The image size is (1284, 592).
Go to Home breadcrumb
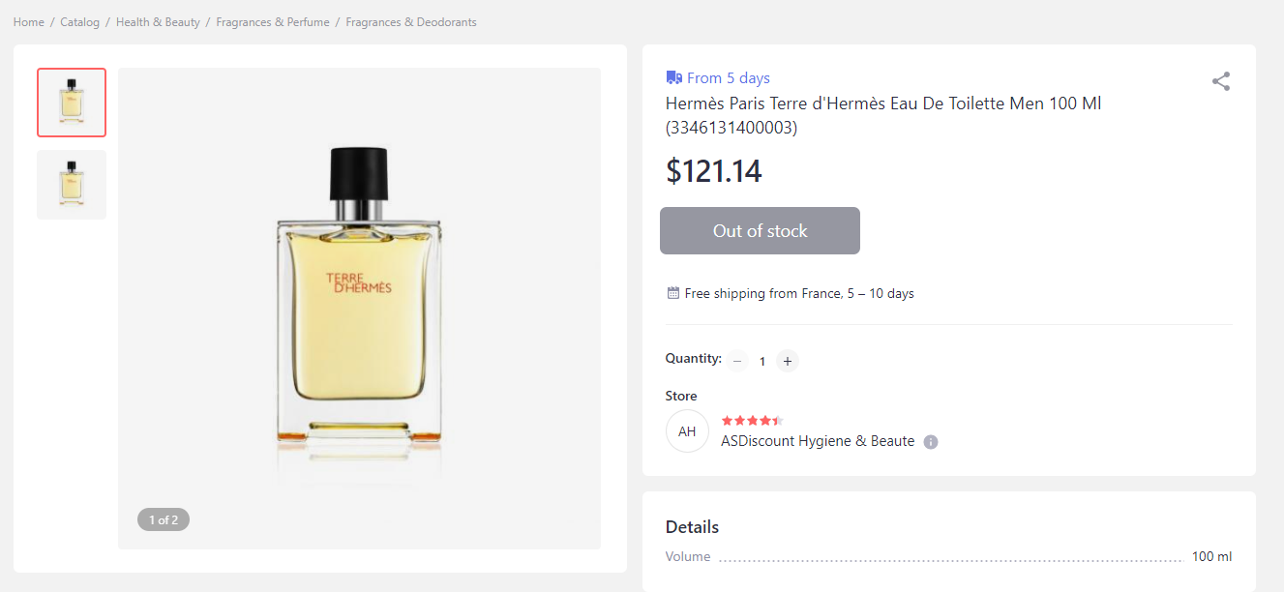coord(29,22)
